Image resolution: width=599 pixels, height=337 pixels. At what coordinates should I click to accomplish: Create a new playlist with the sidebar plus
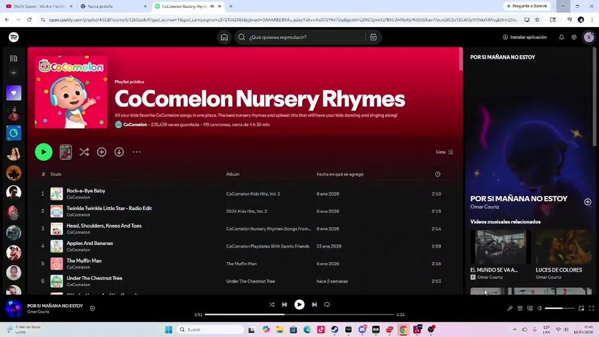(14, 73)
